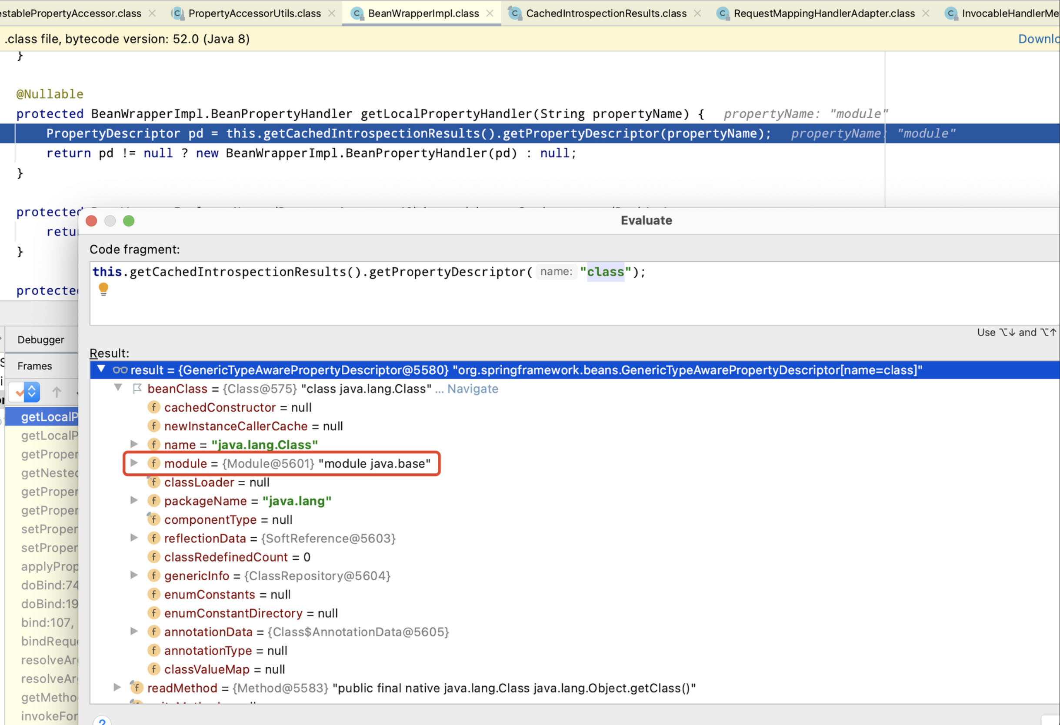1060x725 pixels.
Task: Click the class icon on BeanWrapperImpl.class tab
Action: click(x=357, y=13)
